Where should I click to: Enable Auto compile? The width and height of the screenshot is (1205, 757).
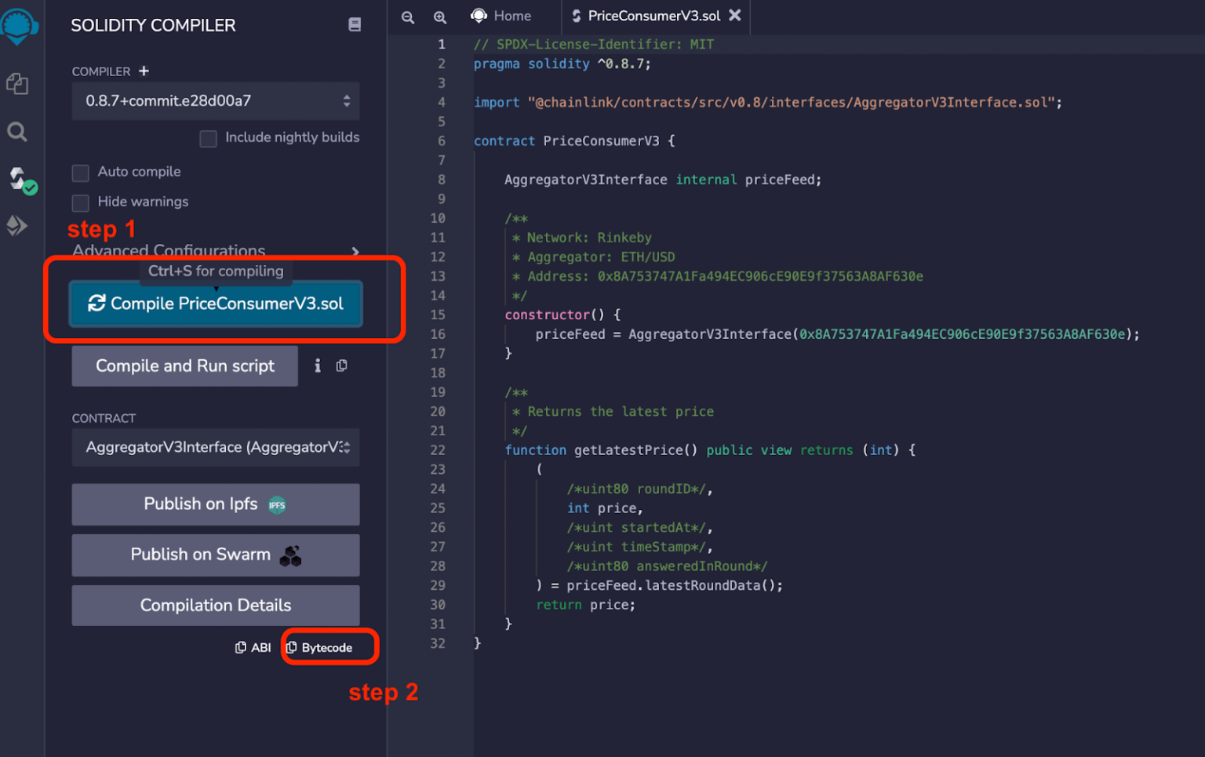pos(80,173)
